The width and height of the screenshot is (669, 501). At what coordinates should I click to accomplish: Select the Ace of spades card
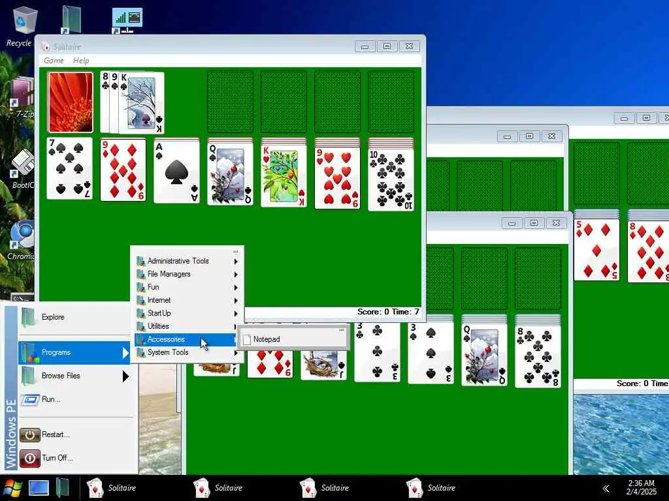176,172
